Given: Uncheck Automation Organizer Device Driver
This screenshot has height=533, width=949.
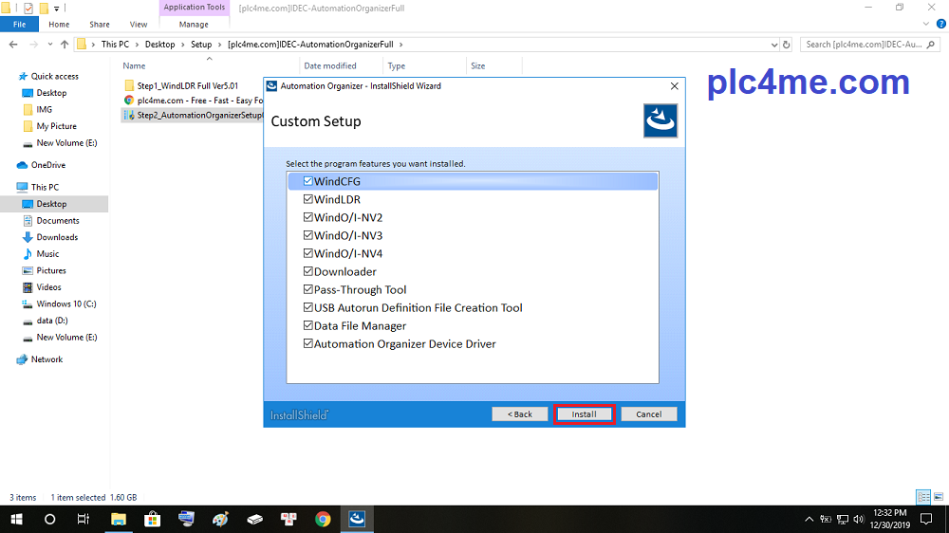Looking at the screenshot, I should tap(307, 343).
